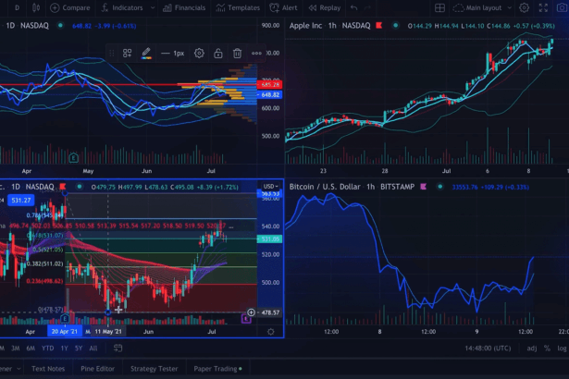Click the 0.618(531.07) Fibonacci level label

45,236
